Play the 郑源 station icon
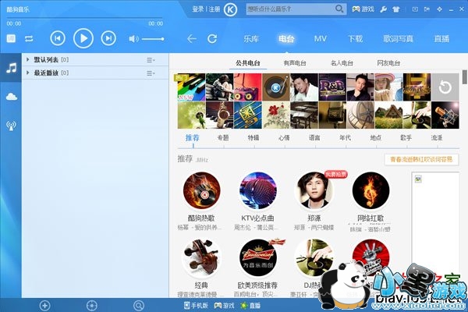This screenshot has height=312, width=468. [314, 190]
